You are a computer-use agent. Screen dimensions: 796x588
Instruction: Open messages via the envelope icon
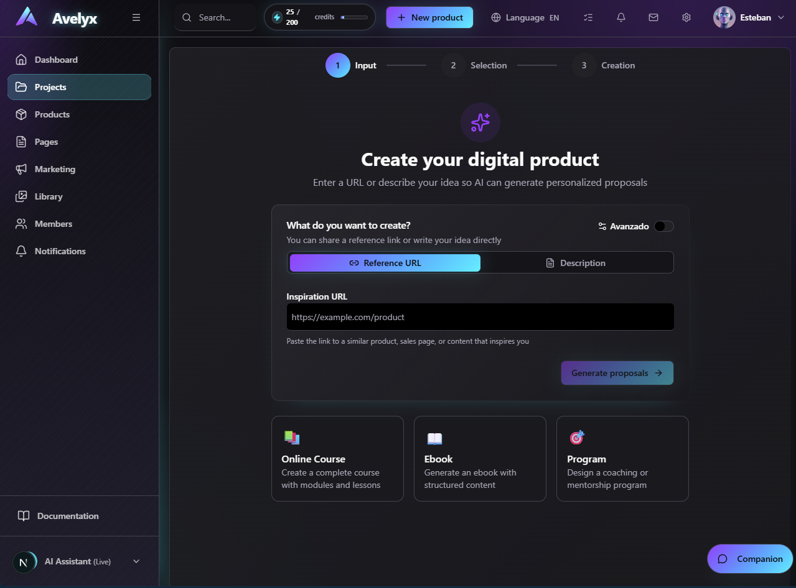(x=653, y=17)
